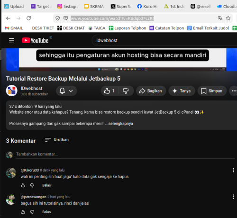The height and width of the screenshot is (218, 237).
Task: Switch to the 1st Indo tab
Action: 174,7
